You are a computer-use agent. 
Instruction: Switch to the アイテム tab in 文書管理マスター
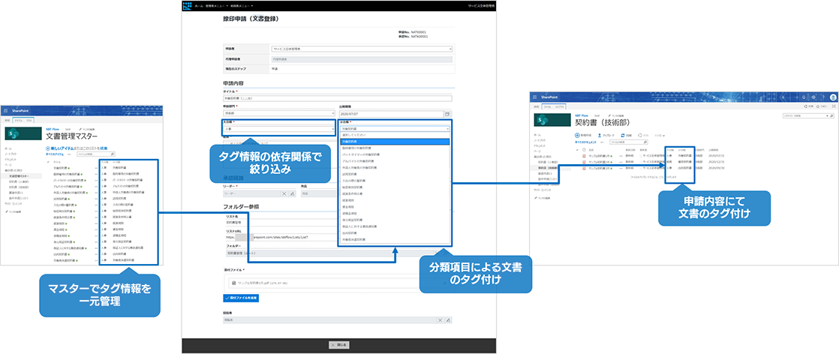(18, 120)
